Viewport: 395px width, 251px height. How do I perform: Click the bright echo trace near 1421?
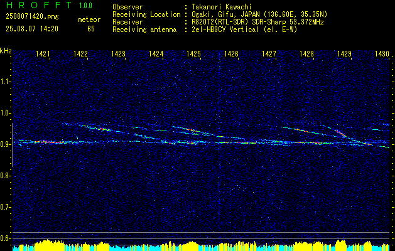[50, 142]
